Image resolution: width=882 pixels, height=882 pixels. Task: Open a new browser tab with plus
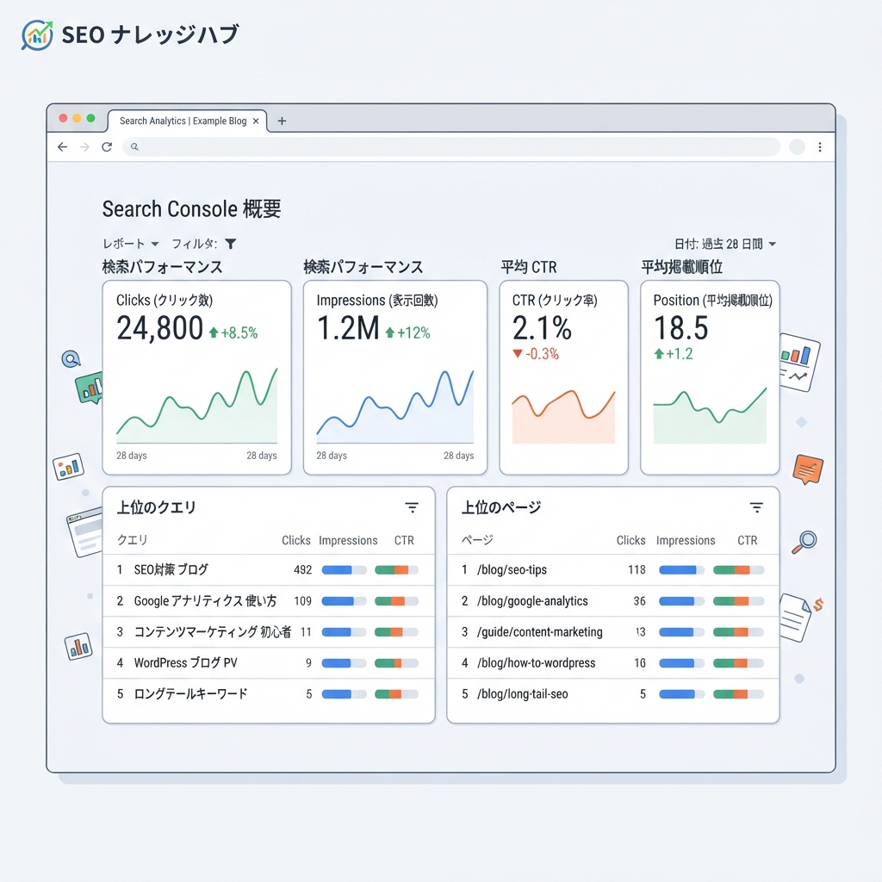point(282,121)
